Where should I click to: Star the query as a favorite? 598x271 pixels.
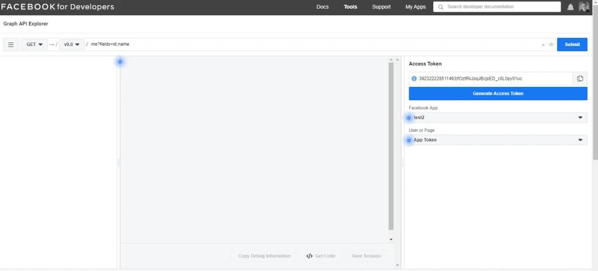[x=551, y=44]
